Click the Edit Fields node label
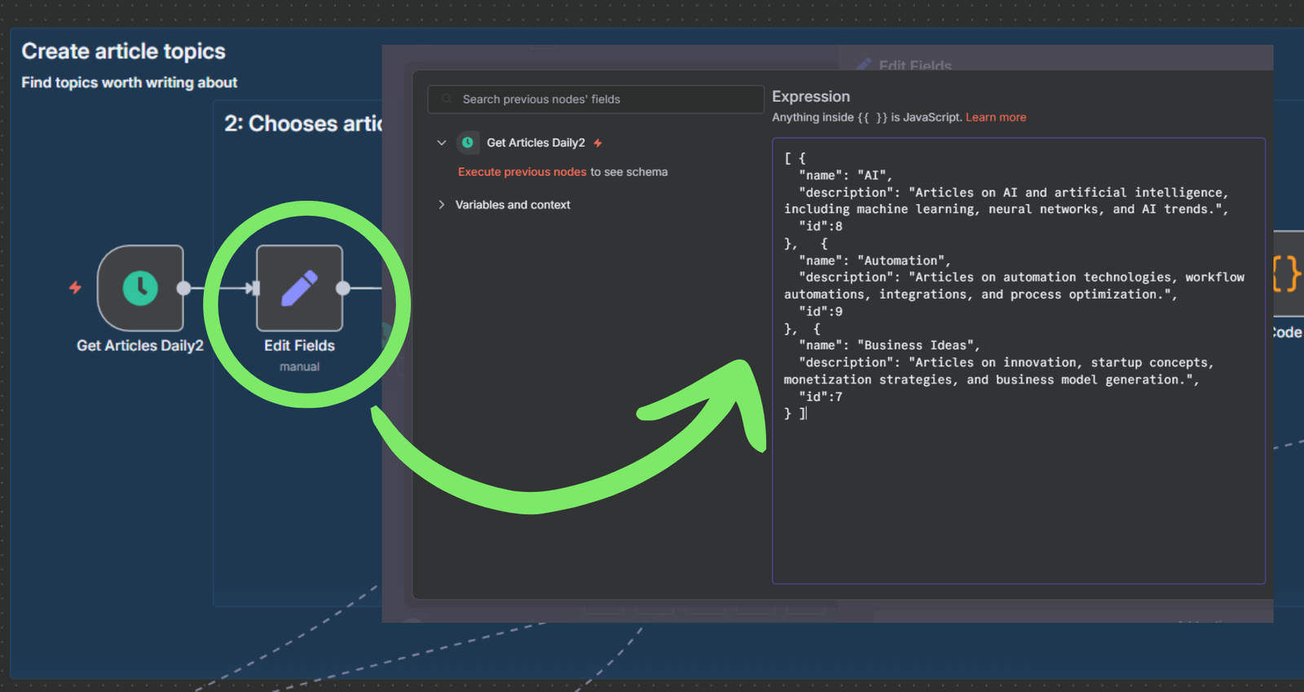The width and height of the screenshot is (1304, 692). pyautogui.click(x=299, y=345)
